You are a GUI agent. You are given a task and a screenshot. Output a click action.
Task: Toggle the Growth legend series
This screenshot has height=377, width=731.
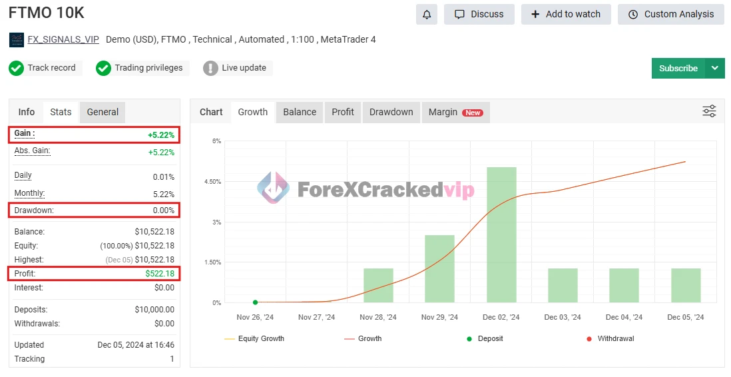(364, 338)
